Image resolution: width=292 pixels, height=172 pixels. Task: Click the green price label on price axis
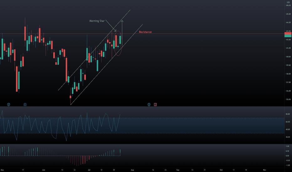tap(288, 36)
